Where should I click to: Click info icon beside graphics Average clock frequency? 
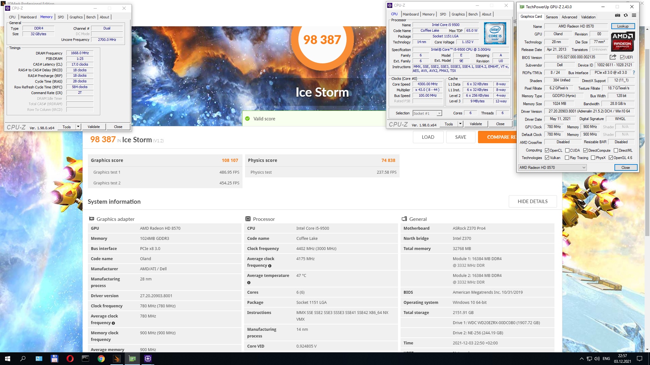(113, 323)
